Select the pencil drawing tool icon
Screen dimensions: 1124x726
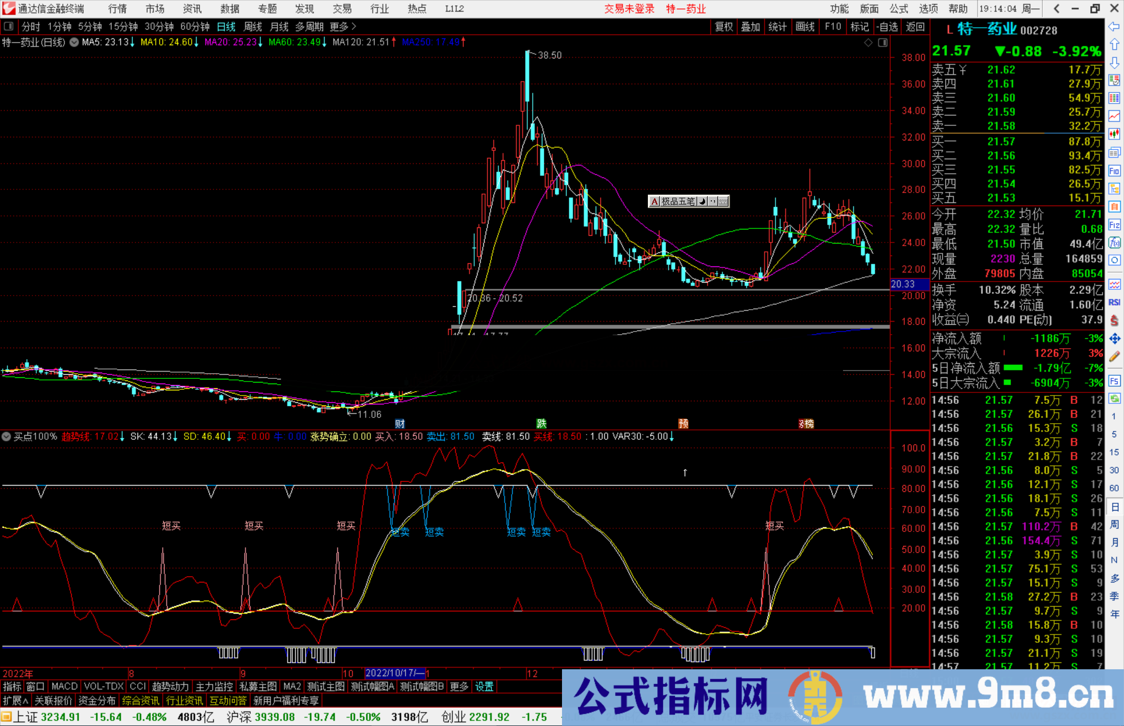(1114, 356)
